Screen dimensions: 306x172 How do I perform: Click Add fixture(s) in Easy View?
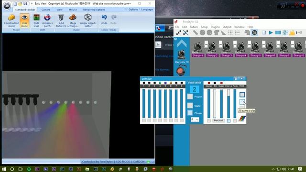(61, 21)
